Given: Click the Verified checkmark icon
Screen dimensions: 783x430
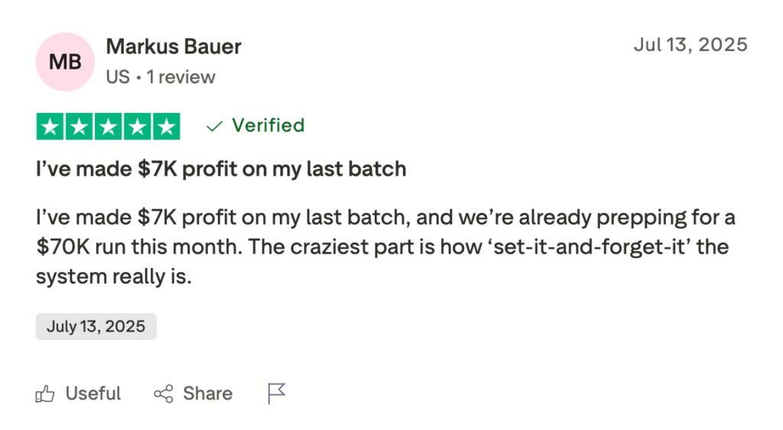Looking at the screenshot, I should (215, 126).
